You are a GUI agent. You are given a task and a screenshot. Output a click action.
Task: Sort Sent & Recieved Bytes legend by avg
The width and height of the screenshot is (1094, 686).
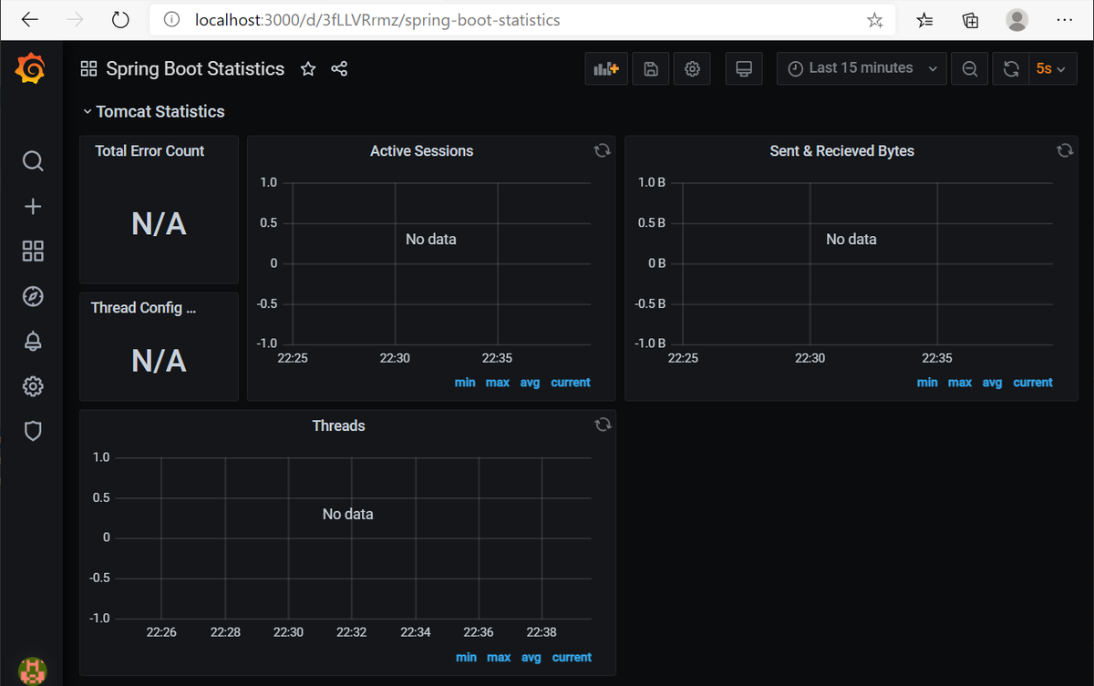tap(992, 383)
